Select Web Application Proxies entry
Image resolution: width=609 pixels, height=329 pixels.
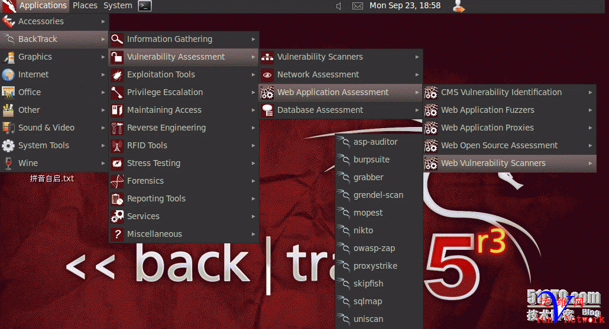[510, 128]
